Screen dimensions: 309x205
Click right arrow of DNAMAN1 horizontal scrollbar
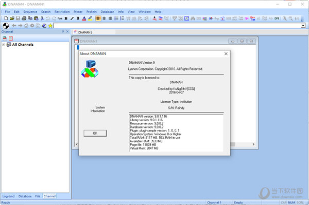[253, 144]
